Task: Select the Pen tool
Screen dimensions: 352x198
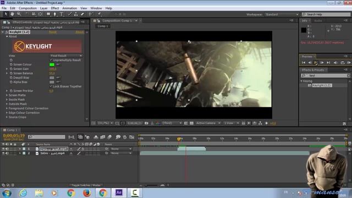Action: (x=55, y=14)
